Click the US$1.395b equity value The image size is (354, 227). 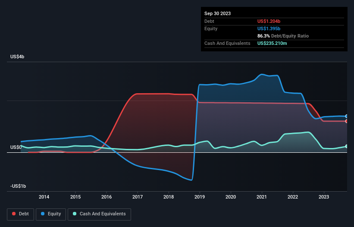pos(269,28)
